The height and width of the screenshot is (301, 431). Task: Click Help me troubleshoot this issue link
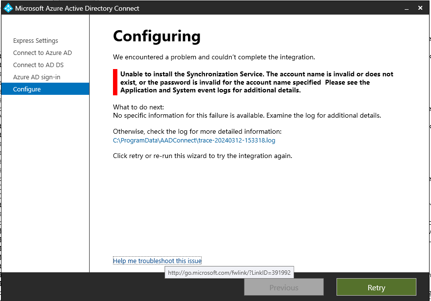(157, 261)
